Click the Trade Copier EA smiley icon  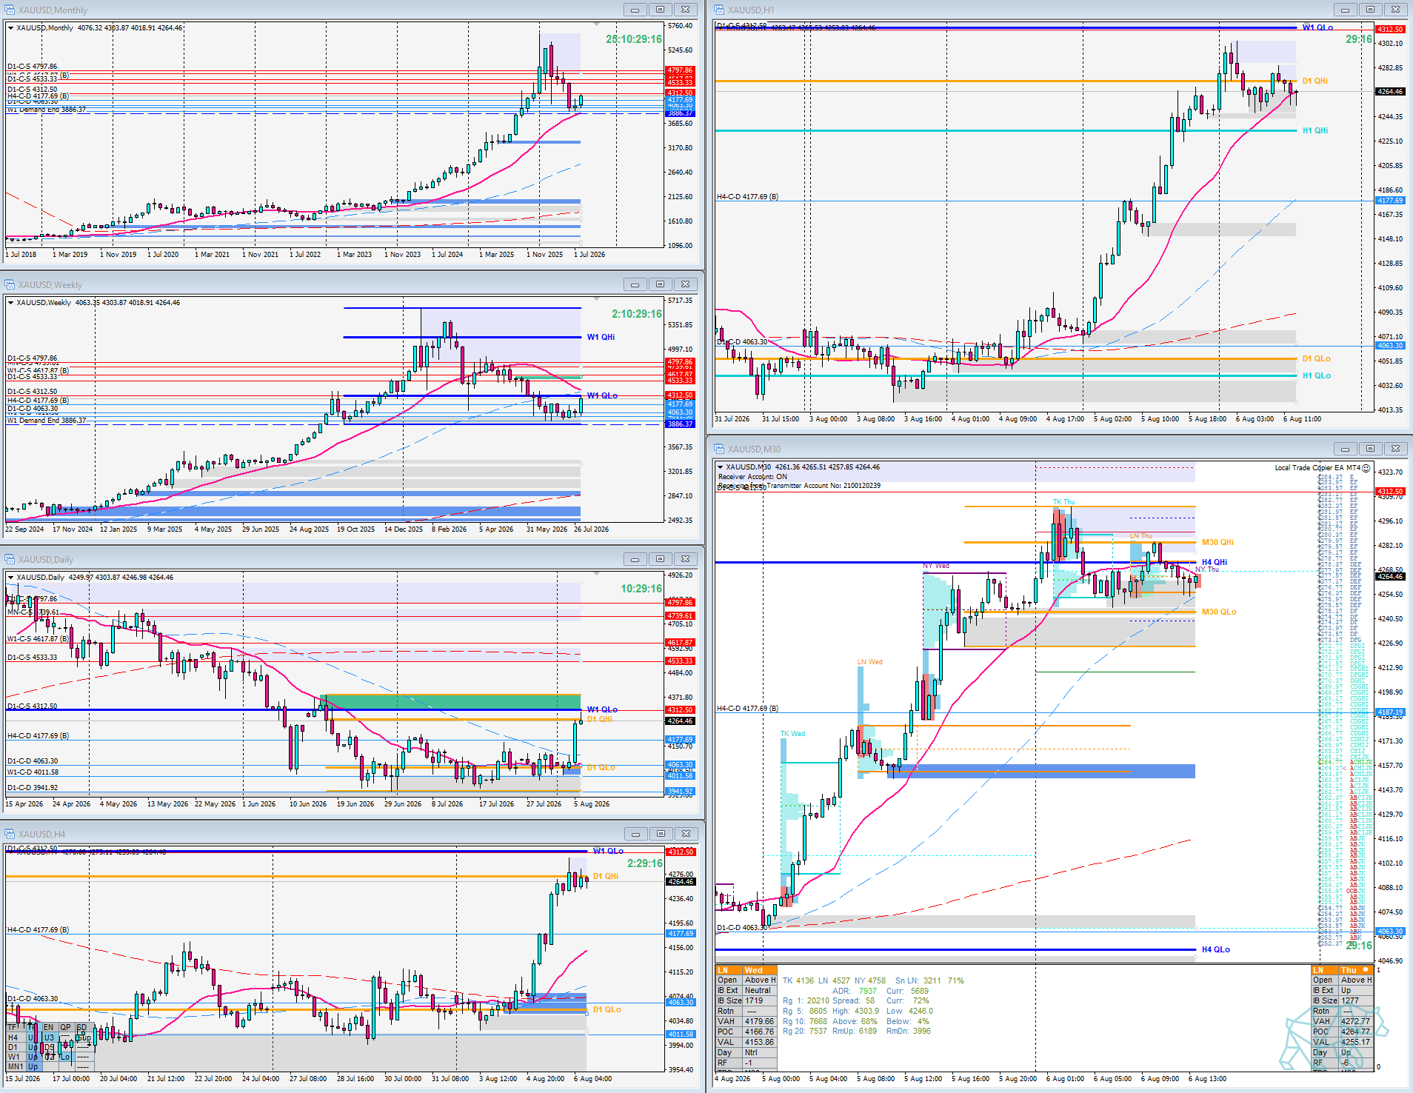[1366, 468]
